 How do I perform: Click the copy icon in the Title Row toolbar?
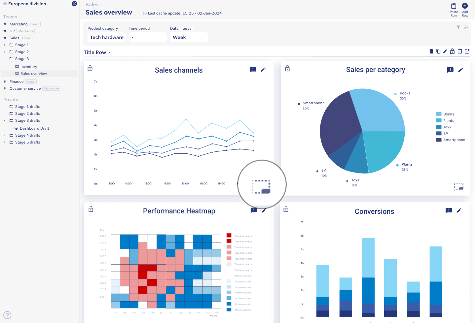(438, 51)
